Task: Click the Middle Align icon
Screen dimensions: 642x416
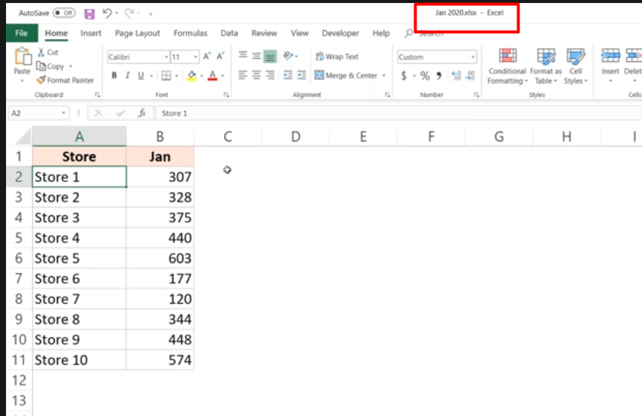Action: (256, 56)
